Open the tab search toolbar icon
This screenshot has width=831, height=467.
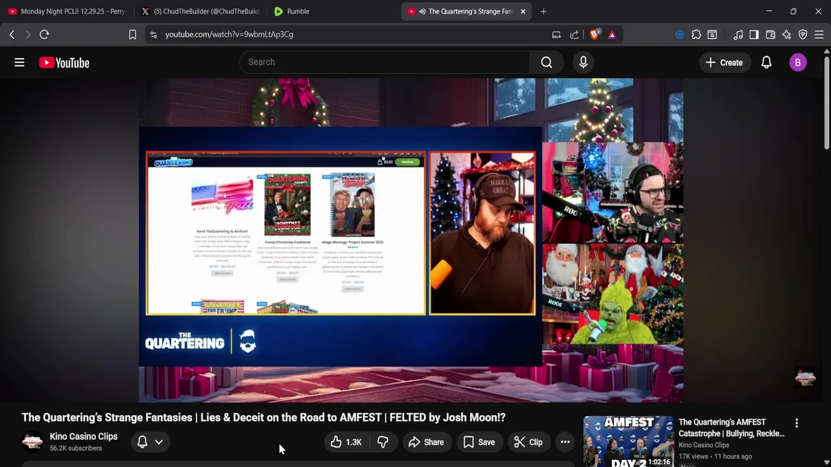pos(712,34)
